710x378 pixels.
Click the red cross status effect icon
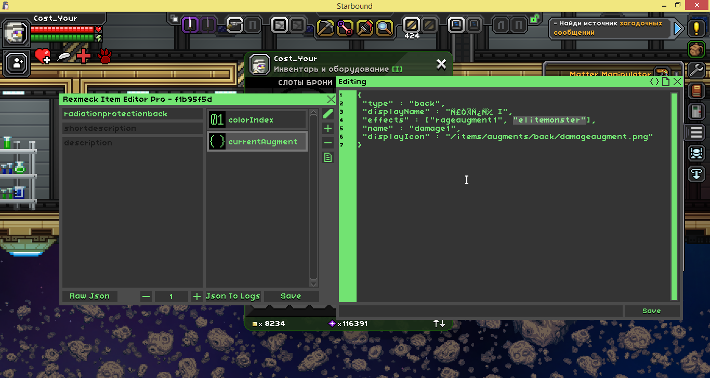pos(84,56)
